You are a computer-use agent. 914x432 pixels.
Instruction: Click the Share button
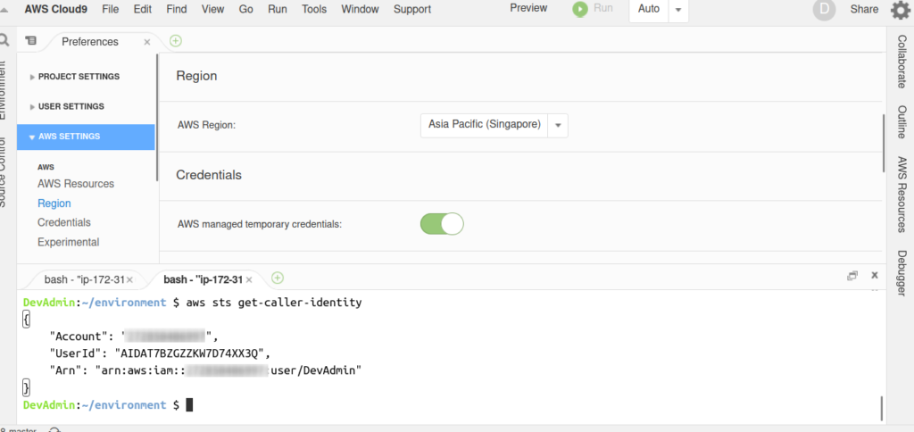pyautogui.click(x=864, y=9)
